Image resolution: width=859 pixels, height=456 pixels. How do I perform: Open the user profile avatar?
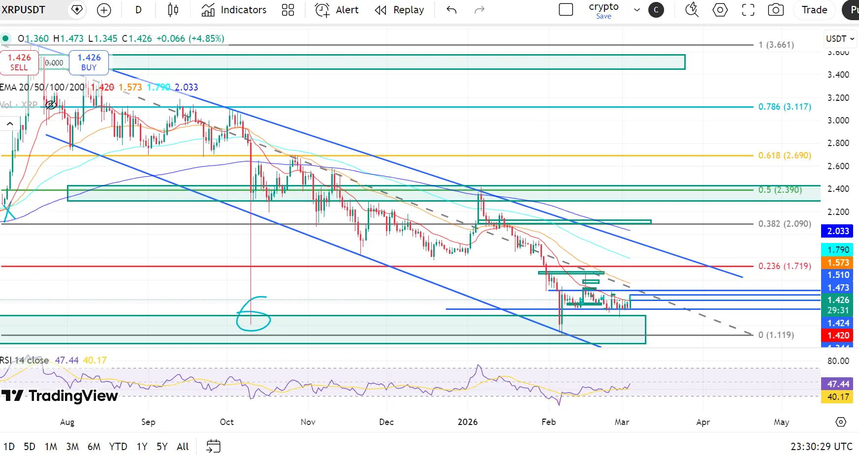point(656,10)
